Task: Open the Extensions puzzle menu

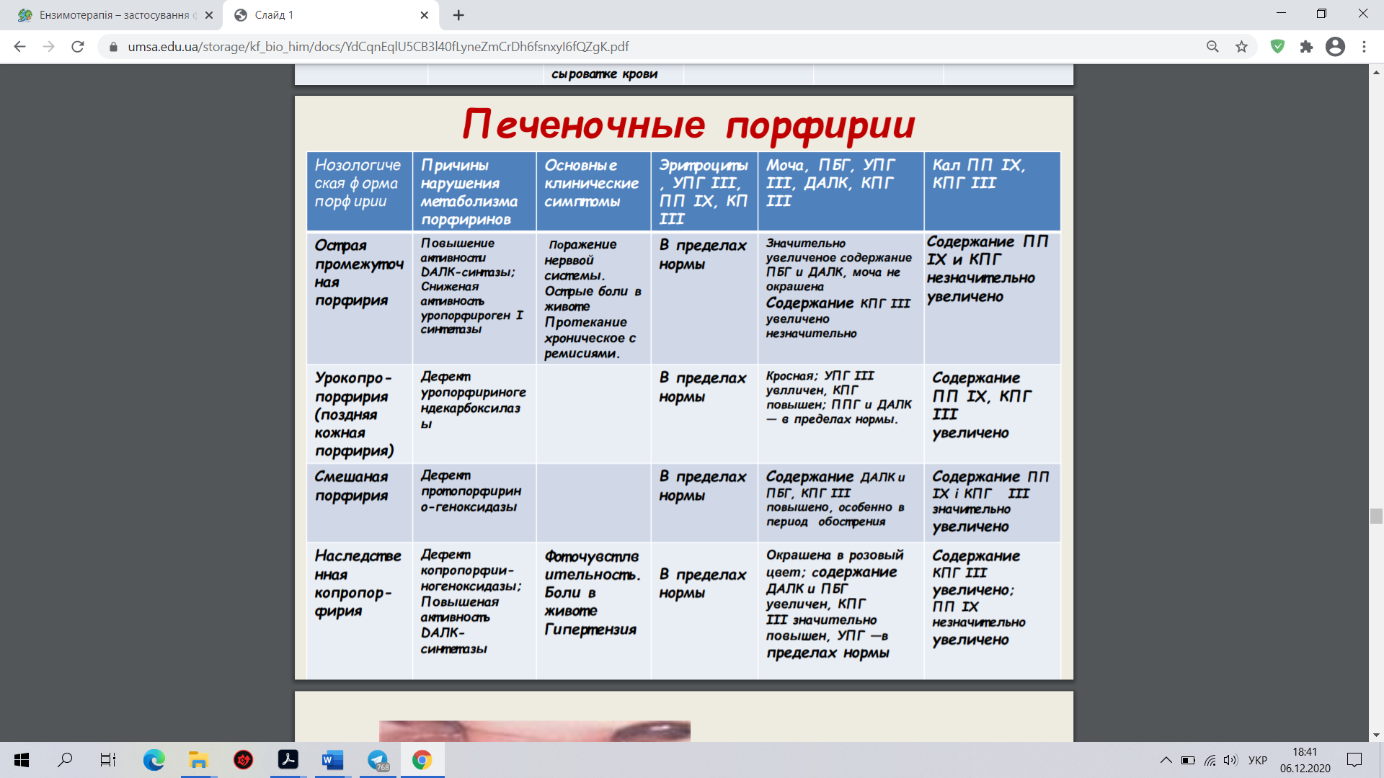Action: [1306, 47]
